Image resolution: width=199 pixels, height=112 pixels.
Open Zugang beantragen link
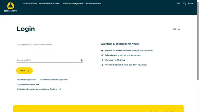click(26, 84)
